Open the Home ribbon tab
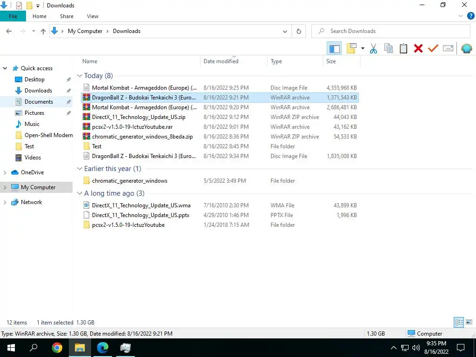The width and height of the screenshot is (476, 357). pyautogui.click(x=40, y=16)
